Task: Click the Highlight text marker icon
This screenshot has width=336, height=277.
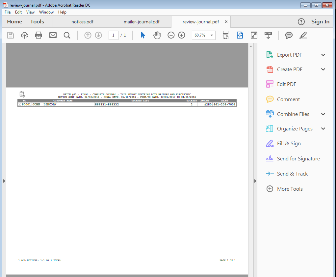Action: point(303,35)
